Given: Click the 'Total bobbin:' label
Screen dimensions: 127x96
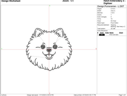Looking at the screenshot, I should click(x=101, y=29).
